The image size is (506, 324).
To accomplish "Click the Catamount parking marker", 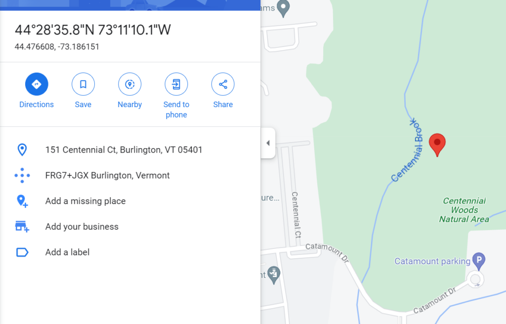I will (x=479, y=261).
